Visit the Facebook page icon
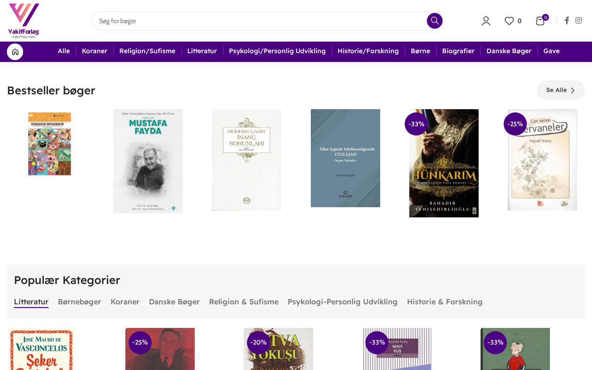Viewport: 592px width, 370px height. pyautogui.click(x=567, y=20)
